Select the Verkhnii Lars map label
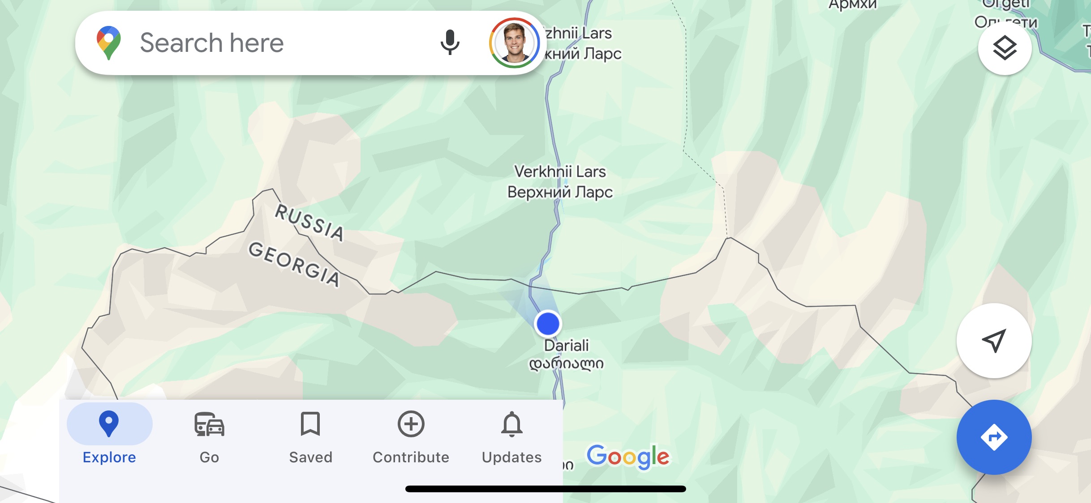Viewport: 1091px width, 503px height. point(560,182)
